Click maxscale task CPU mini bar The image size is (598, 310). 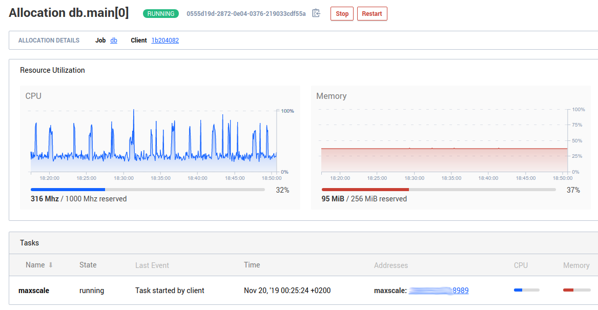pos(526,290)
